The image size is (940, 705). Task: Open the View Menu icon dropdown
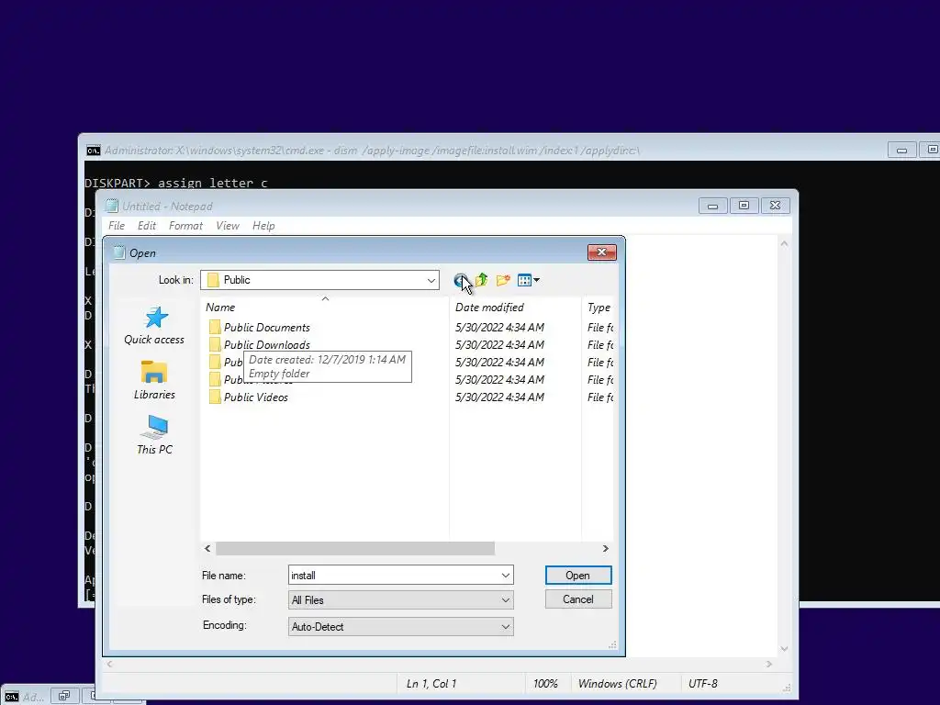coord(528,280)
